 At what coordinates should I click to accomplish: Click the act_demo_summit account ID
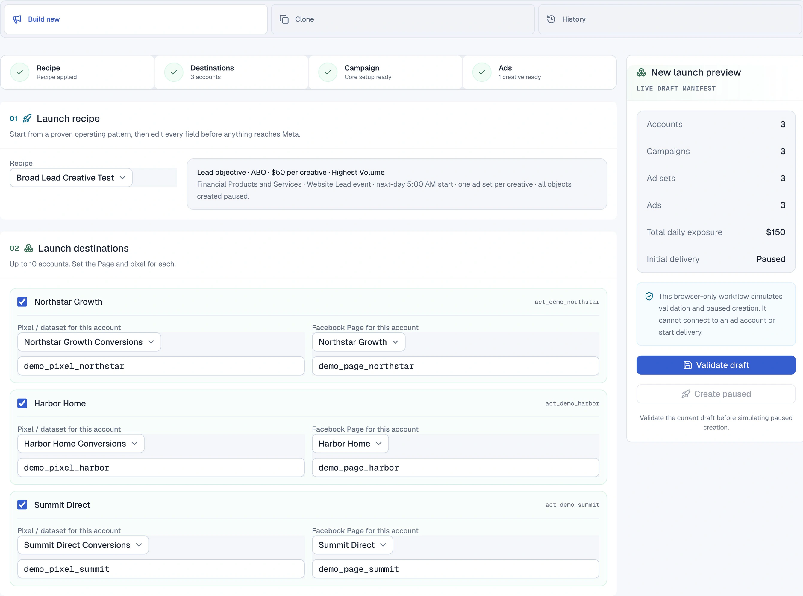point(572,505)
